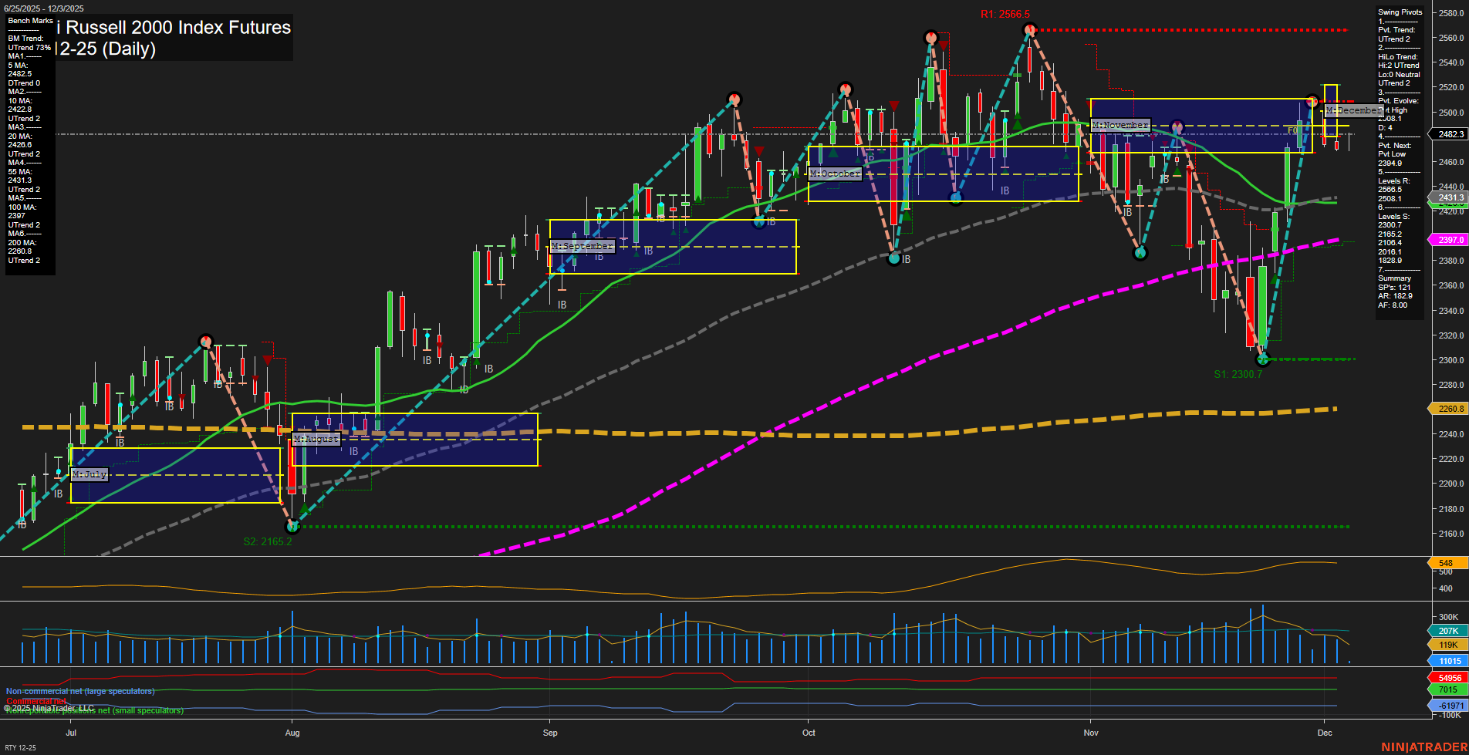This screenshot has width=1469, height=755.
Task: Click the S2: 2165.2 support label
Action: coord(268,541)
